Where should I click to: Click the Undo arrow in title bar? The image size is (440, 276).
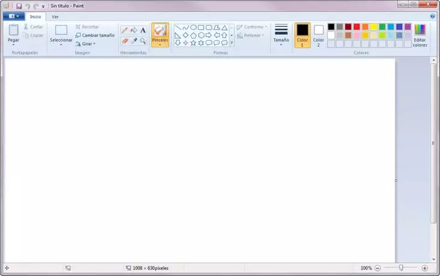[28, 6]
